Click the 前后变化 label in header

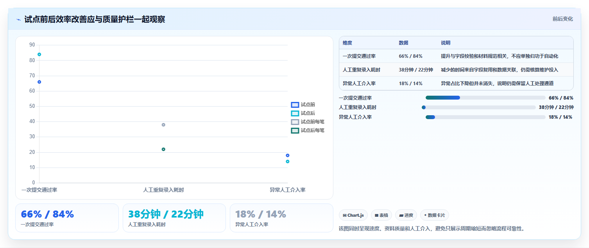pos(562,19)
